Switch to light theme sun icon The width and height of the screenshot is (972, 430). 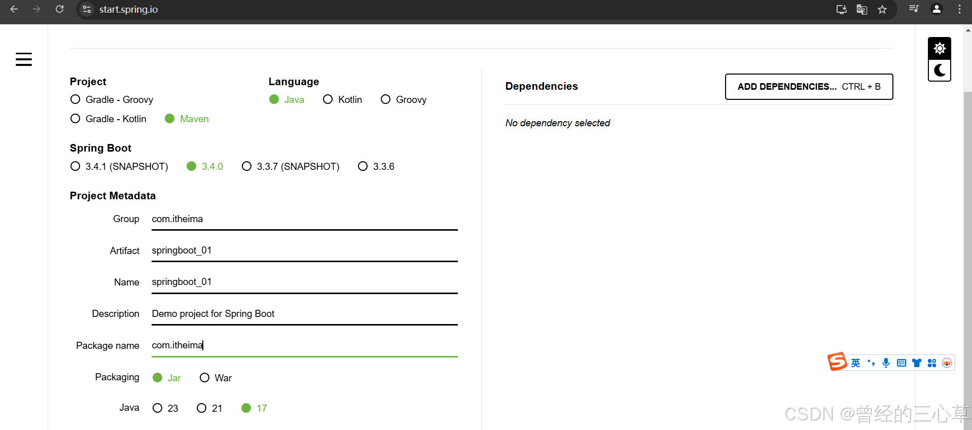click(940, 48)
